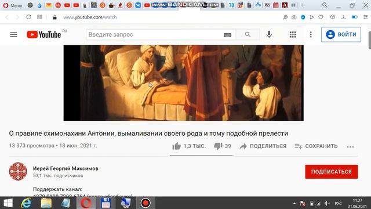Open Opera Speed Dial start page
This screenshot has width=371, height=209.
pos(39,17)
